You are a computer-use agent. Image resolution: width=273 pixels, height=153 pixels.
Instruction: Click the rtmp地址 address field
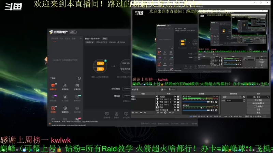(x=126, y=89)
